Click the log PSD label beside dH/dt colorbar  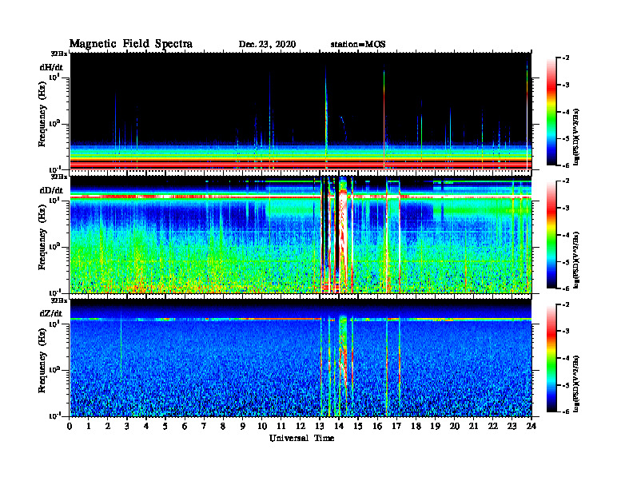click(x=577, y=137)
